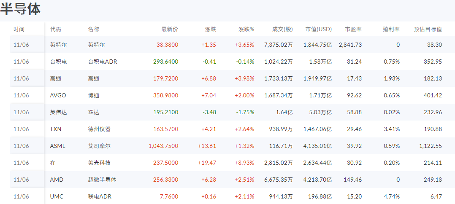This screenshot has height=204, width=455.
Task: Open the 超微半导体 stock name link
Action: 102,180
